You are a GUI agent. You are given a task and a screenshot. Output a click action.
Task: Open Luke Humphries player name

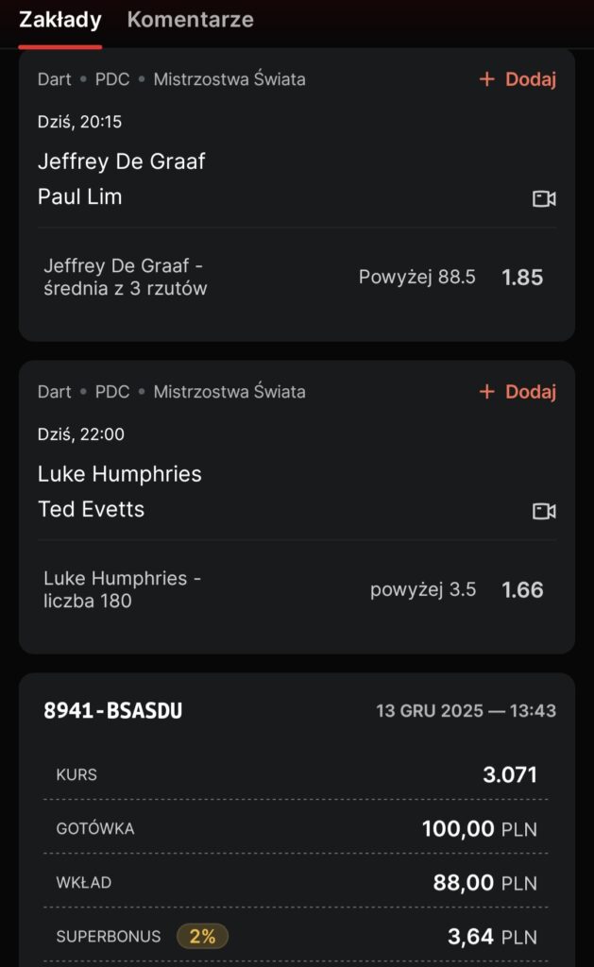(x=119, y=474)
